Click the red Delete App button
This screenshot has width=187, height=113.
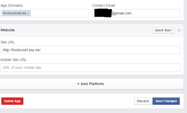pyautogui.click(x=12, y=101)
